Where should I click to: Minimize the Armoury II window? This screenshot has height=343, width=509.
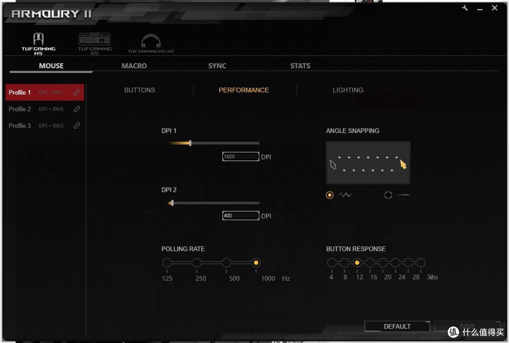coord(480,9)
